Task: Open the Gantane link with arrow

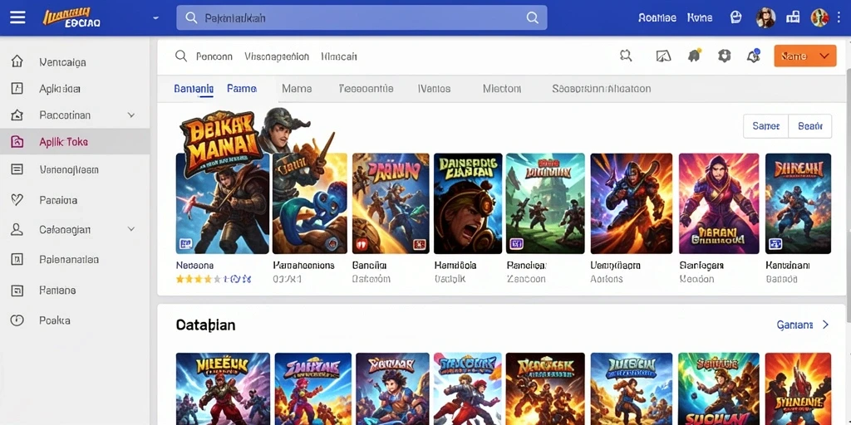Action: point(804,325)
